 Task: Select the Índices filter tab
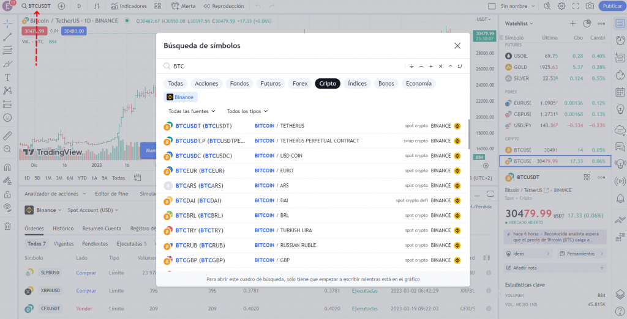(x=357, y=84)
